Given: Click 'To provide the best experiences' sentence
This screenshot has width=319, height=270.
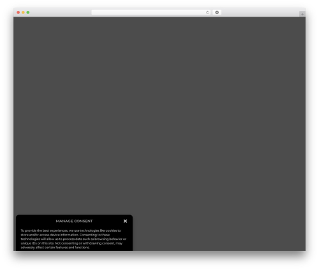Looking at the screenshot, I should pyautogui.click(x=44, y=230).
